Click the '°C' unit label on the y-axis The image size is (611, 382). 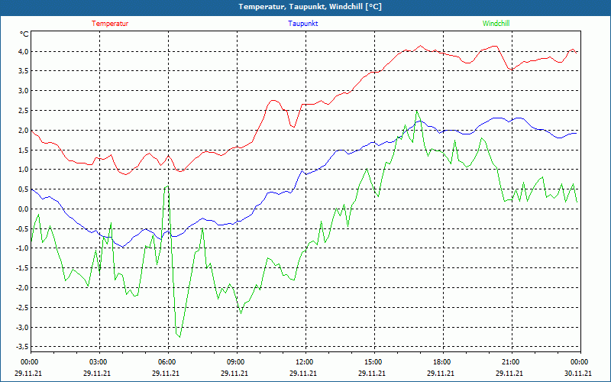click(24, 34)
